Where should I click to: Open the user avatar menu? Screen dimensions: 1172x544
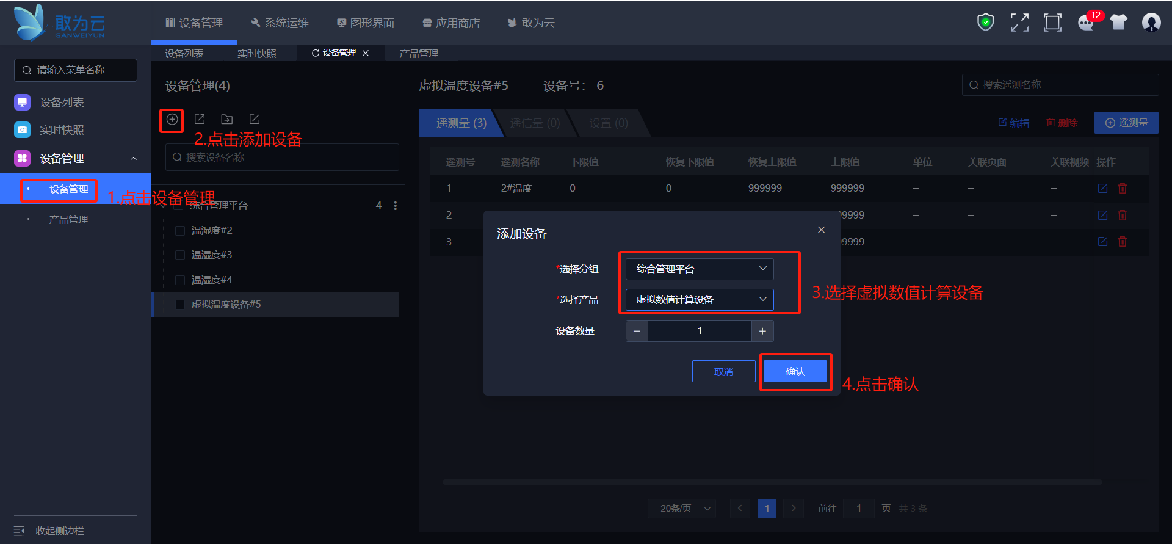click(1151, 23)
